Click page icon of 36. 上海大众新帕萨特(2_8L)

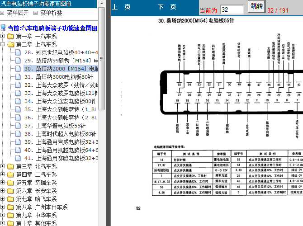click(18, 118)
